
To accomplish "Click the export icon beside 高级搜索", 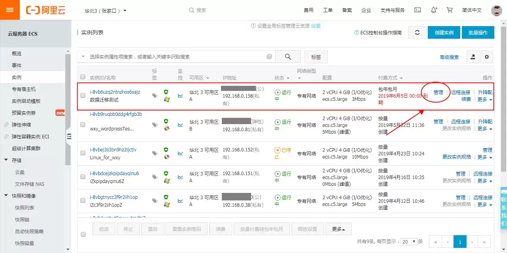I will click(x=473, y=57).
